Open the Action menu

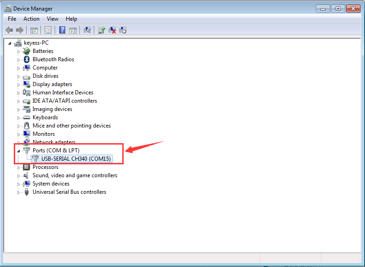[x=31, y=19]
